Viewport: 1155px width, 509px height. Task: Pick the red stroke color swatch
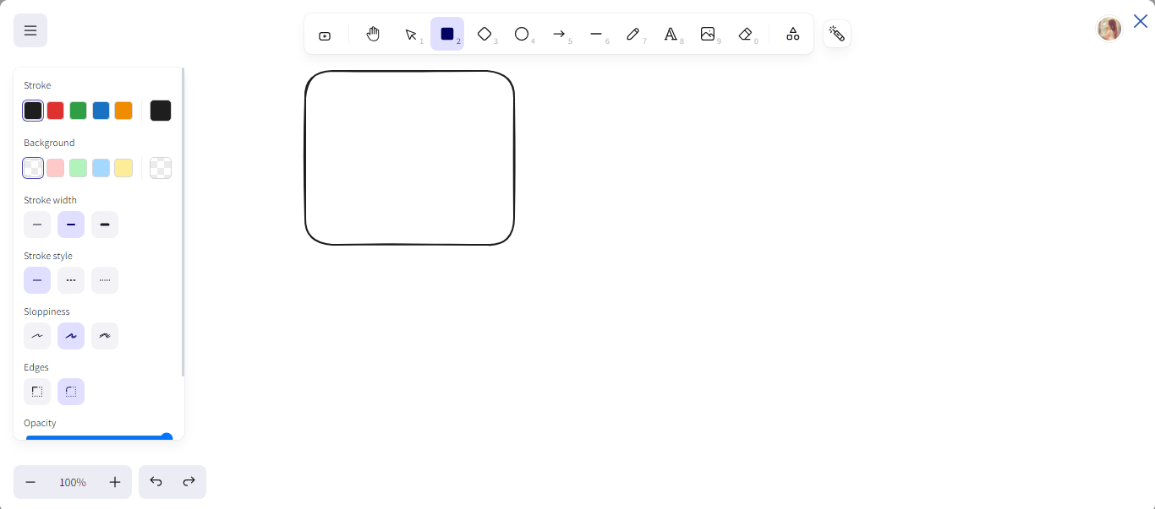[x=56, y=111]
